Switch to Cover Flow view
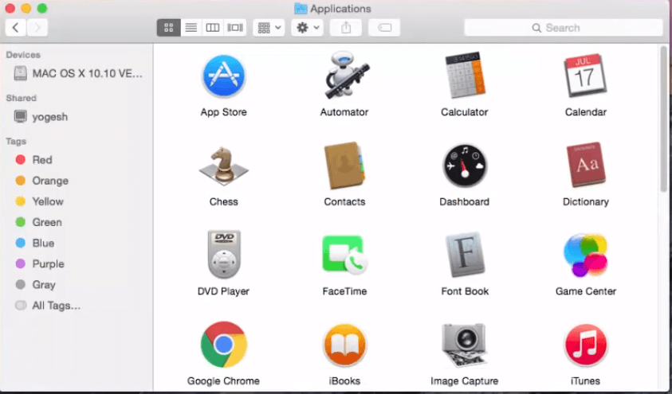 (235, 28)
